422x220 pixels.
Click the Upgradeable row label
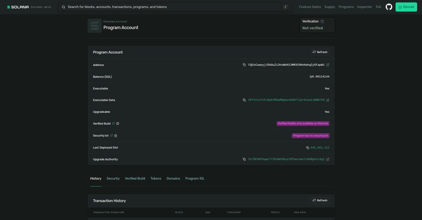[102, 112]
